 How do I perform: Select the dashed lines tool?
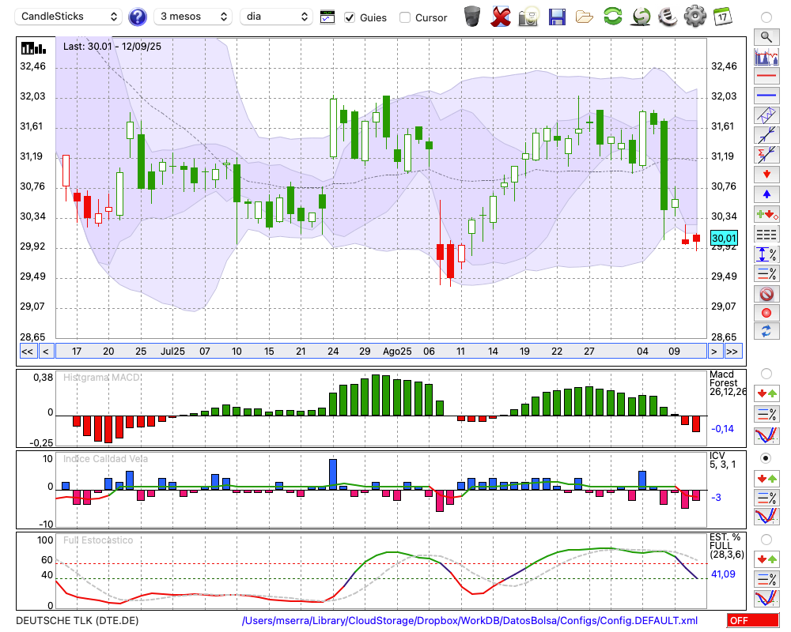click(x=766, y=235)
